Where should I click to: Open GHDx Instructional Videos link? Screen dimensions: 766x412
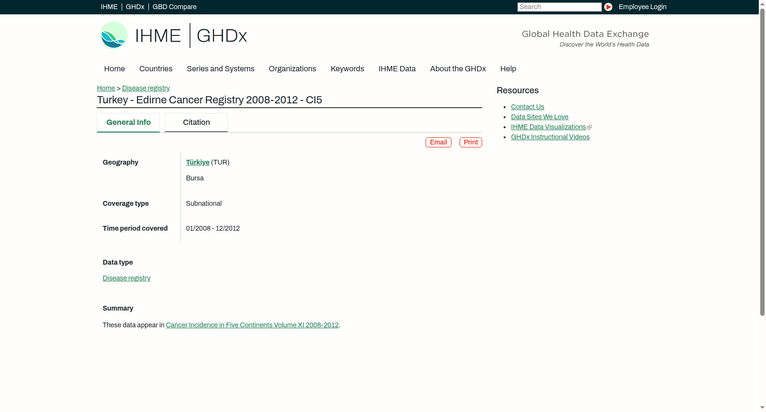point(550,137)
